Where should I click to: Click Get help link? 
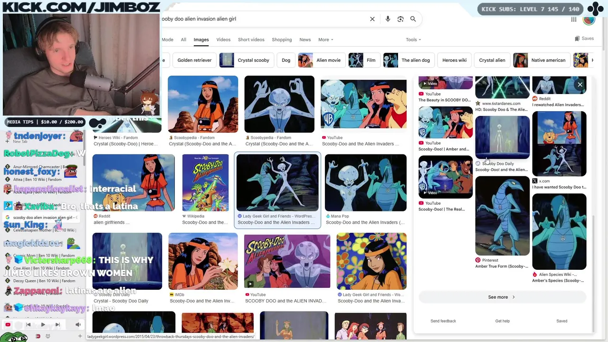[502, 321]
